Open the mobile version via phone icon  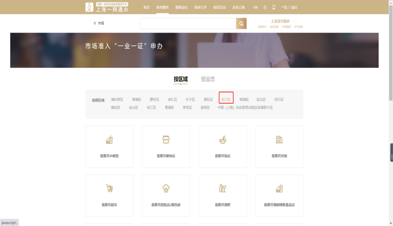pos(274,7)
